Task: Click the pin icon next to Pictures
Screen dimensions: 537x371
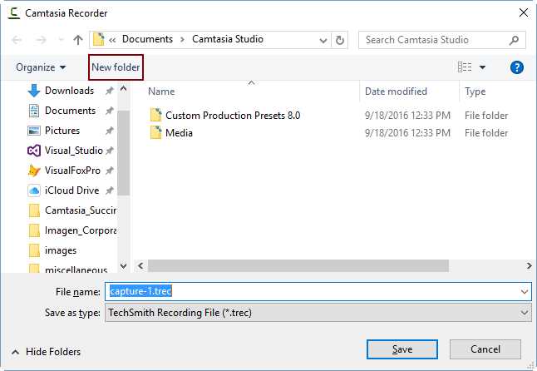Action: click(x=109, y=131)
